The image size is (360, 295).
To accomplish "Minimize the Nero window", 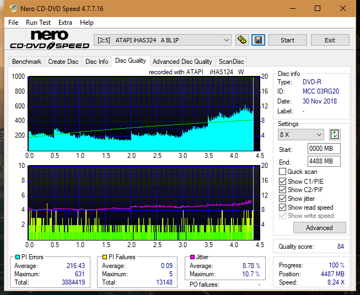I will 293,8.
